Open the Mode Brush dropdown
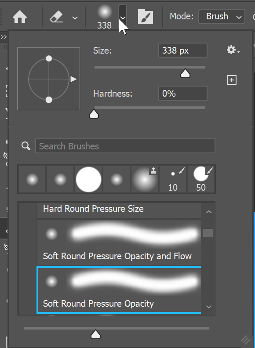The height and width of the screenshot is (348, 255). 222,16
